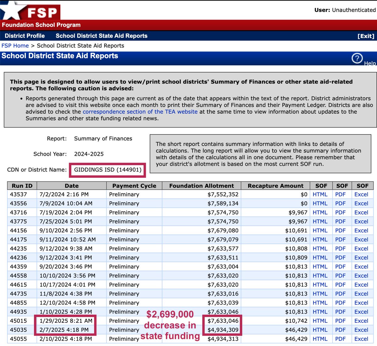The image size is (377, 346).
Task: Select recapture amount $10,808 cell
Action: (276, 249)
